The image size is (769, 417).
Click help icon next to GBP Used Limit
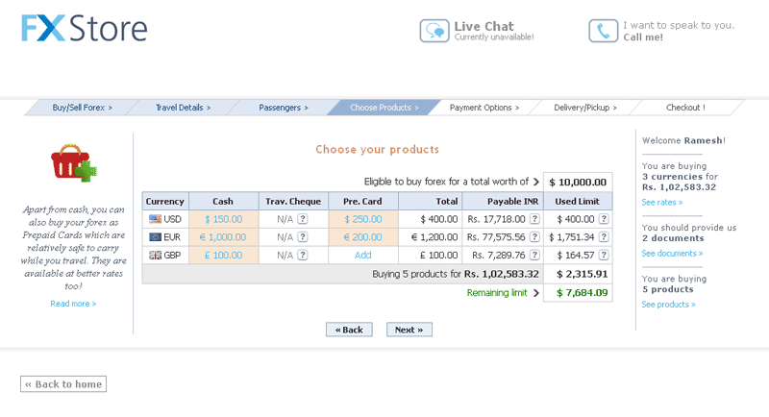coord(604,256)
